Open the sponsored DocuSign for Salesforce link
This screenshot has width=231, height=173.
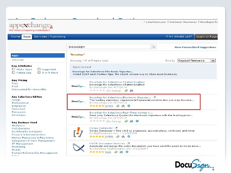click(x=103, y=72)
